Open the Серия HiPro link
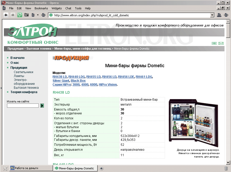The width and height of the screenshot is (231, 172). [x=62, y=85]
